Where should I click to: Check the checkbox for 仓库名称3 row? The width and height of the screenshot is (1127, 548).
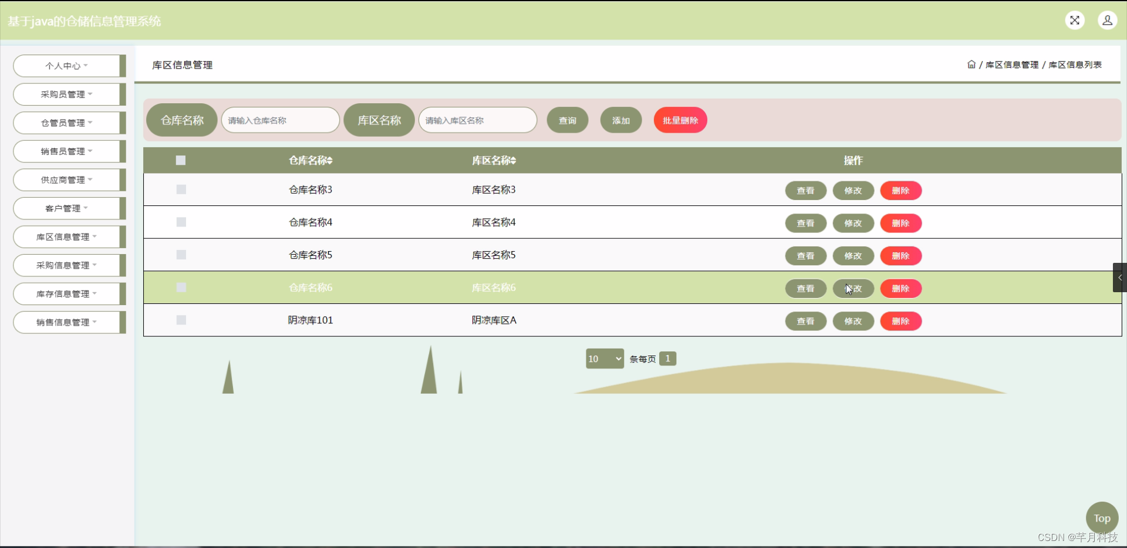(180, 189)
